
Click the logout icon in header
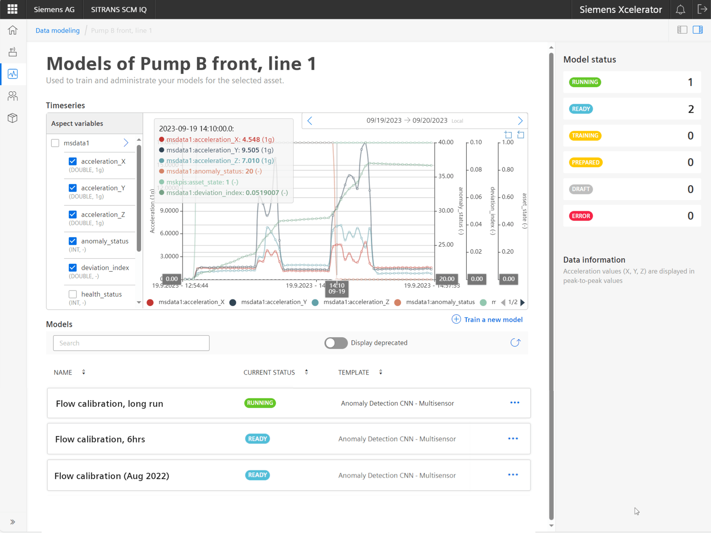click(702, 9)
